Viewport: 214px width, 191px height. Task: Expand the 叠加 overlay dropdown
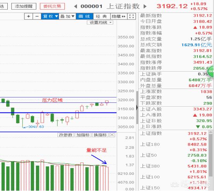[x=67, y=17]
